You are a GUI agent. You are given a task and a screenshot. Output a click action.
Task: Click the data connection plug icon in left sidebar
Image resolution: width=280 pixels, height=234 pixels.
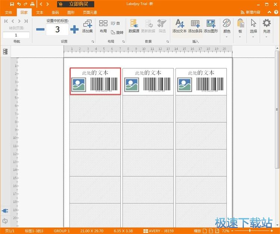point(5,211)
